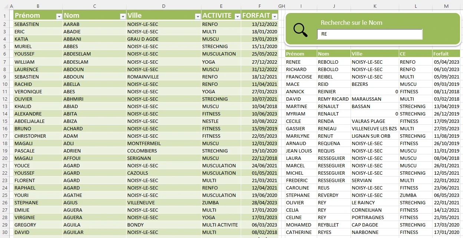The height and width of the screenshot is (238, 463).
Task: Open the Nom column filter dropdown
Action: (x=123, y=16)
